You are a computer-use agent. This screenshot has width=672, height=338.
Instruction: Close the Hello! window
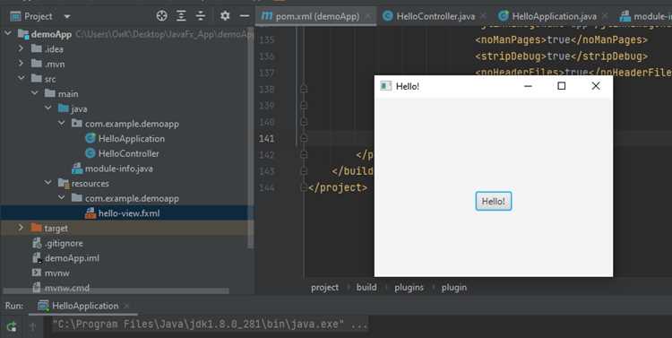(x=596, y=86)
